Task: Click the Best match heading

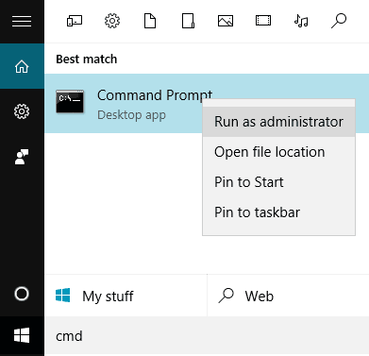Action: coord(87,59)
